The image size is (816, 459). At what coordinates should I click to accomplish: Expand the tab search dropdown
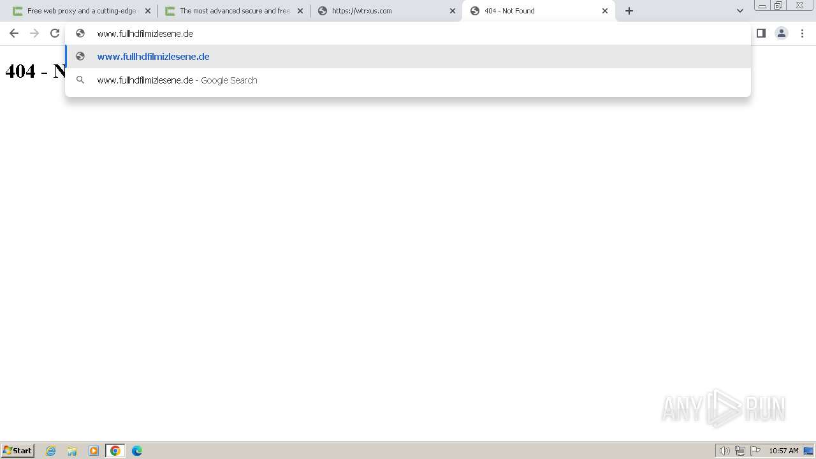[740, 11]
